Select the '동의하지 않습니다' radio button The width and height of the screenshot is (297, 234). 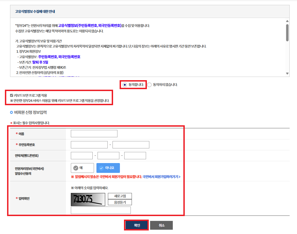(x=149, y=85)
